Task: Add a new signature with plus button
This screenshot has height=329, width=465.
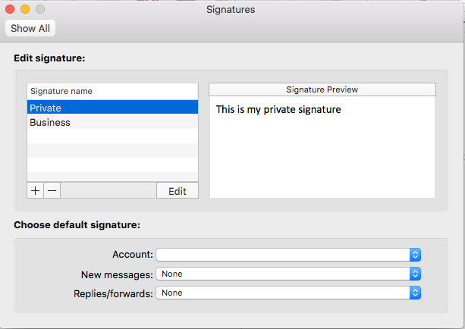Action: (36, 190)
